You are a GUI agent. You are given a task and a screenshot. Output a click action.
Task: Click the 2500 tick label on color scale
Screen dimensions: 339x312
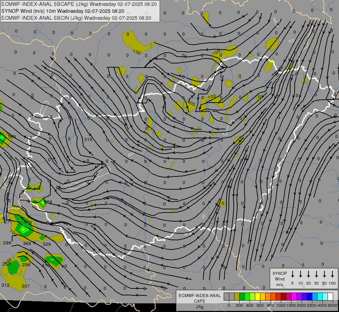click(x=312, y=305)
